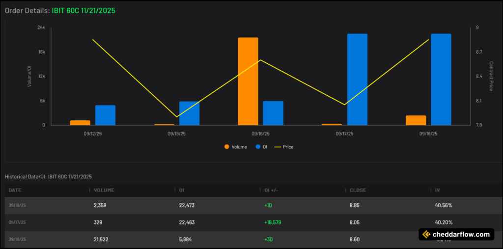The image size is (503, 249).
Task: Sort table by DATE column header
Action: (15, 190)
